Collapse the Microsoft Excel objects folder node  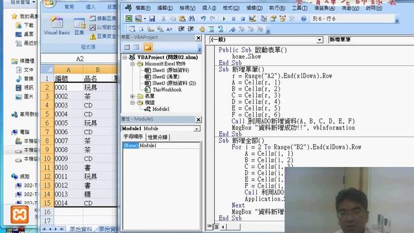[x=133, y=64]
